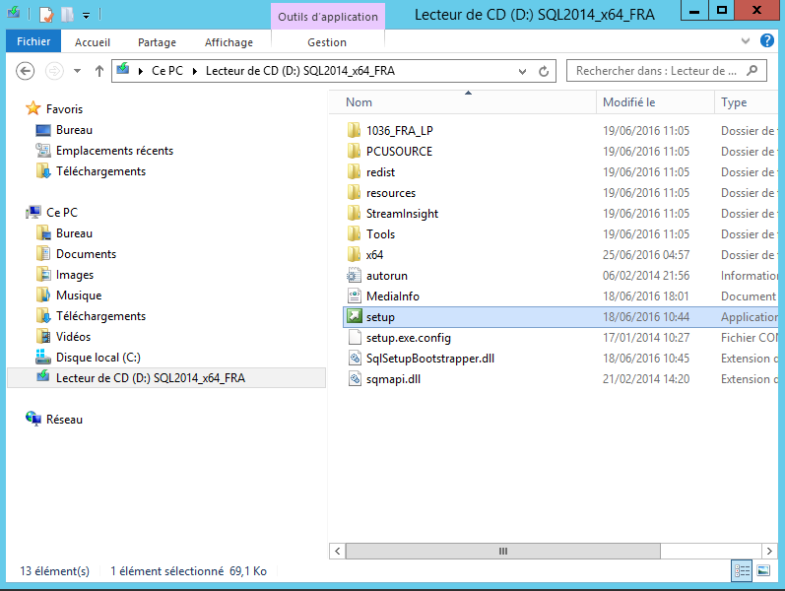Click the MediaInfo document icon

[354, 296]
